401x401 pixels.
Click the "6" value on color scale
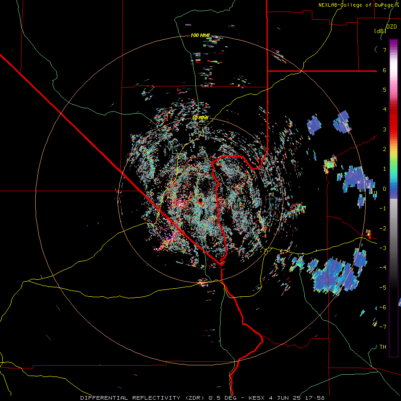point(385,70)
